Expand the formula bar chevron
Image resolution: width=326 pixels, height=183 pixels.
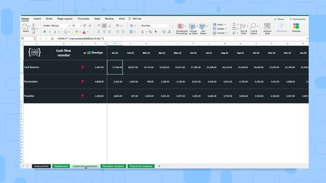point(307,39)
